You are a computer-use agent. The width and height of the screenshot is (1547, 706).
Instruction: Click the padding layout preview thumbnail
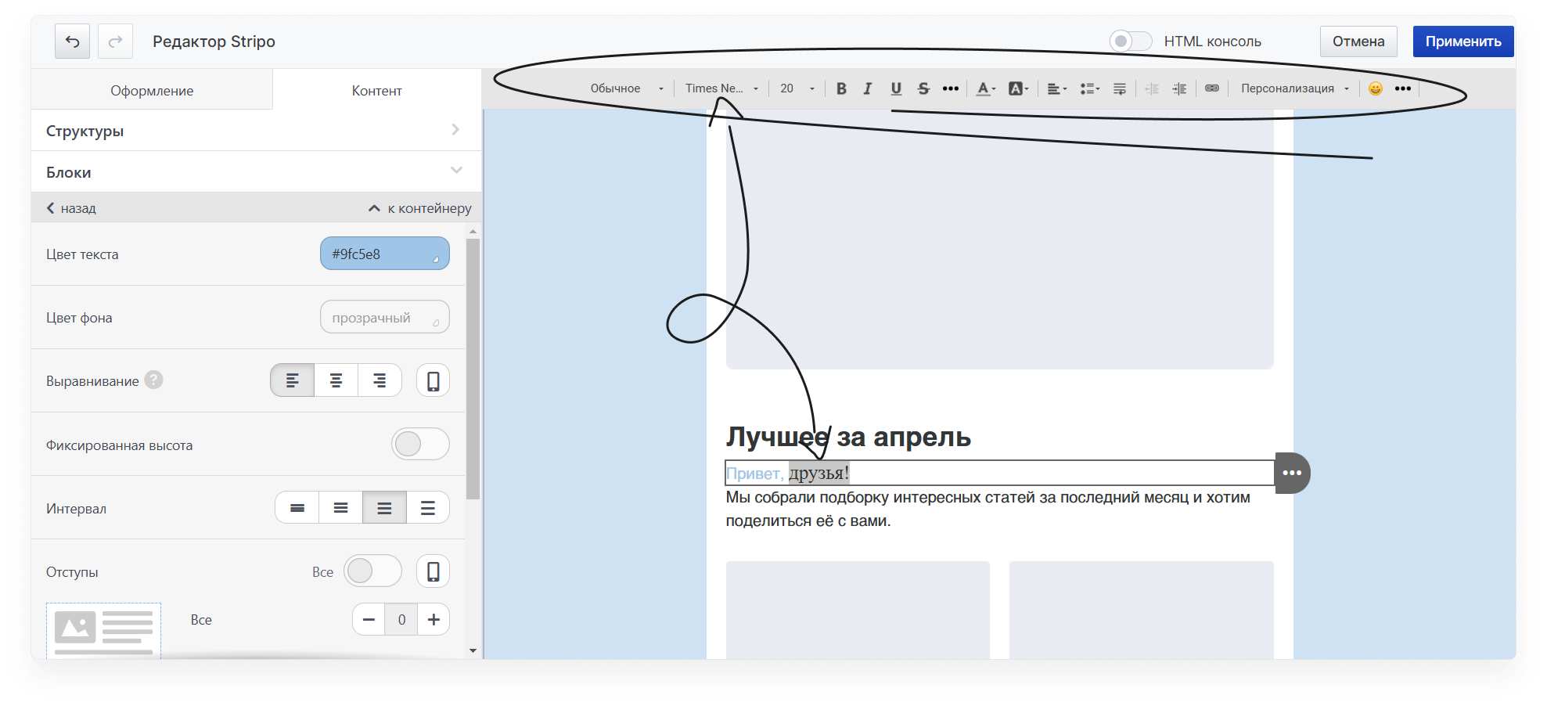pos(103,630)
